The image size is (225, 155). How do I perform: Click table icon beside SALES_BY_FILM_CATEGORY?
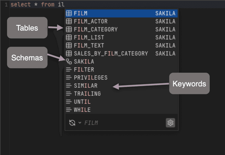69,54
